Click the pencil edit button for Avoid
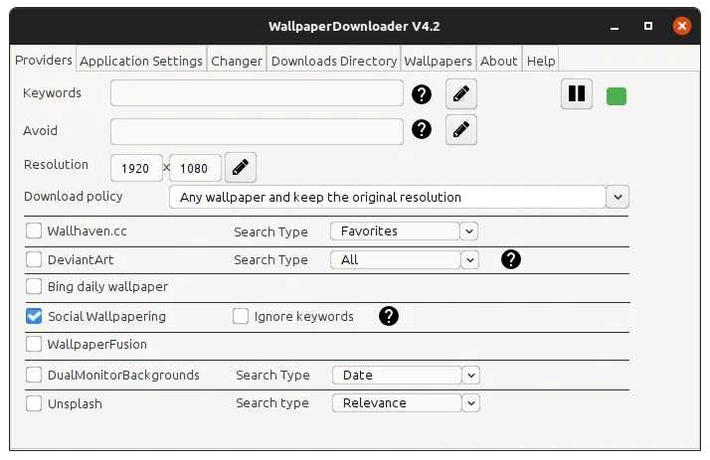Screen dimensions: 710x460 point(461,130)
